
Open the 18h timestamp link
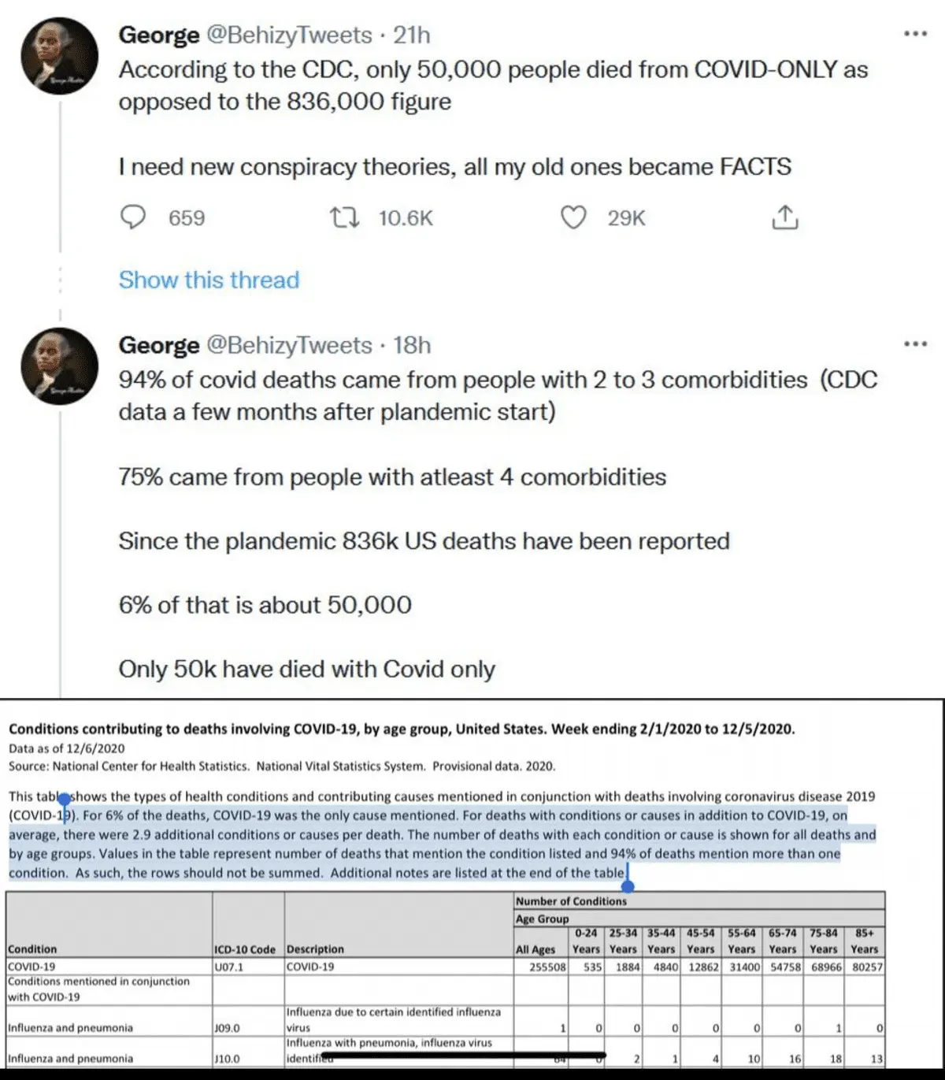point(412,346)
